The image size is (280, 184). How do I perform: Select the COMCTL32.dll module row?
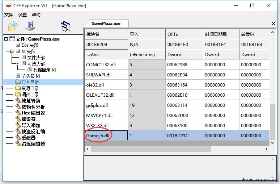tap(177, 64)
